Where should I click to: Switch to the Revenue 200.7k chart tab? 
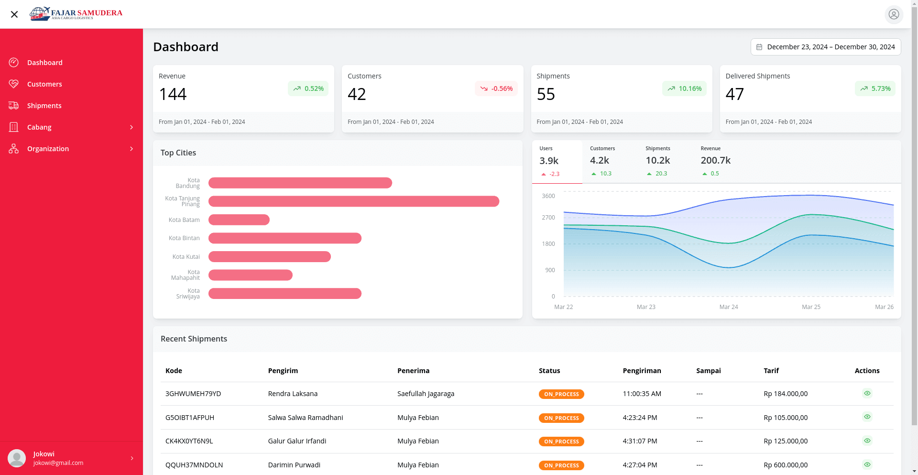716,162
